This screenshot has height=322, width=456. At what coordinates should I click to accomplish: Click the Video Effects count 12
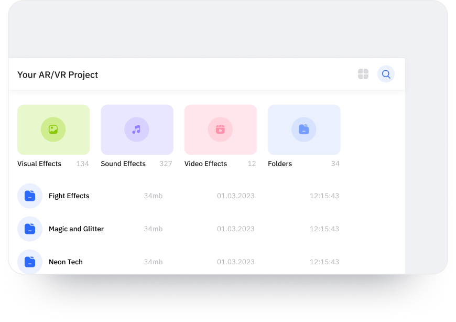pos(252,164)
